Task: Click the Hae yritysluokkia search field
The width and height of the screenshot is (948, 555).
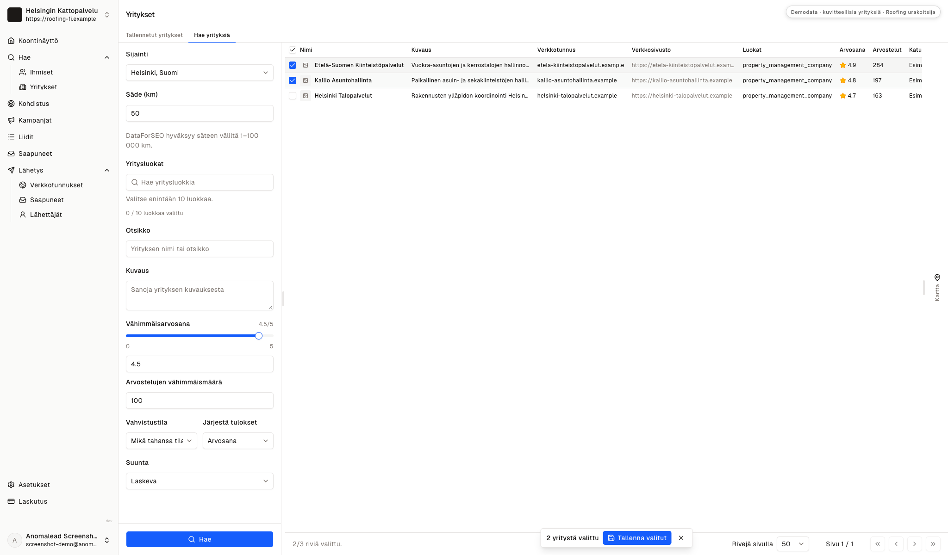Action: tap(200, 182)
